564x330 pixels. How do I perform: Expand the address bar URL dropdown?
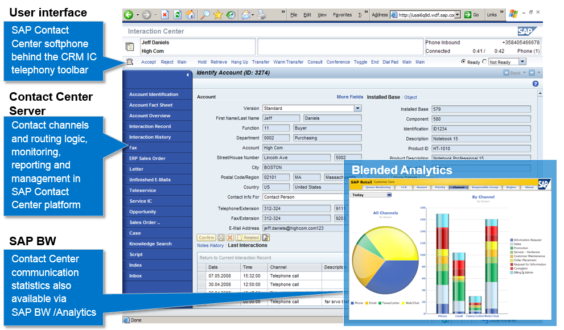coord(458,15)
